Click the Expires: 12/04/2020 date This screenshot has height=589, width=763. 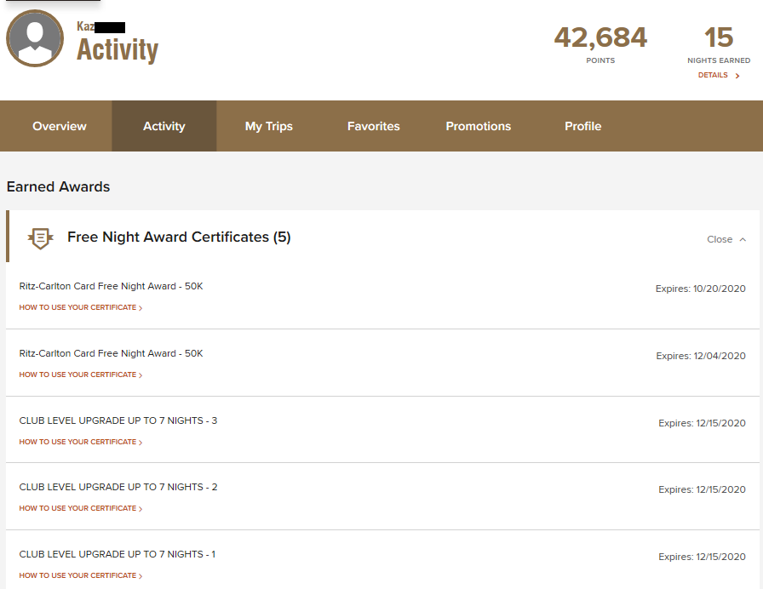701,356
